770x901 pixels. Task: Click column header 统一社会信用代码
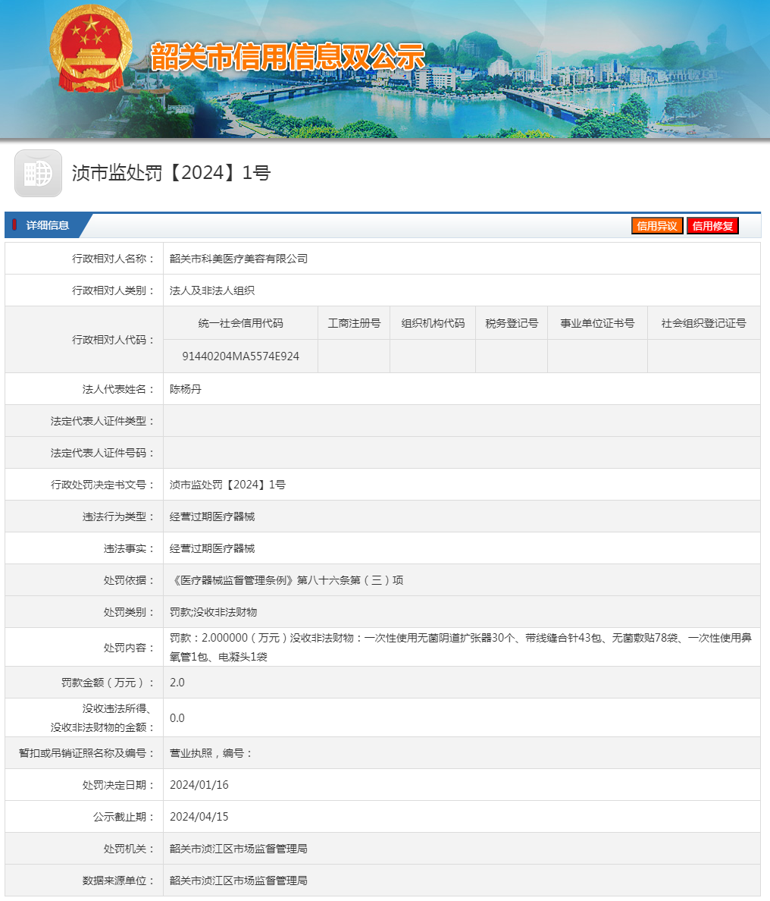tap(240, 324)
